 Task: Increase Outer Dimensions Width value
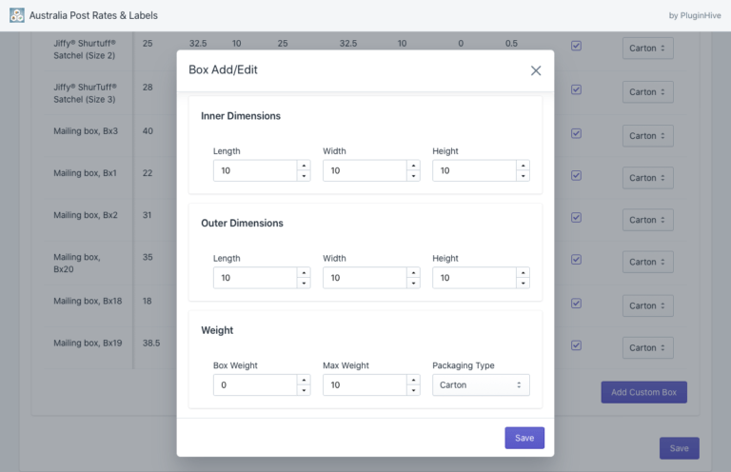point(413,273)
